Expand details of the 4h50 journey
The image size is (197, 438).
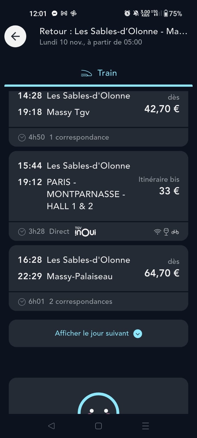click(22, 137)
